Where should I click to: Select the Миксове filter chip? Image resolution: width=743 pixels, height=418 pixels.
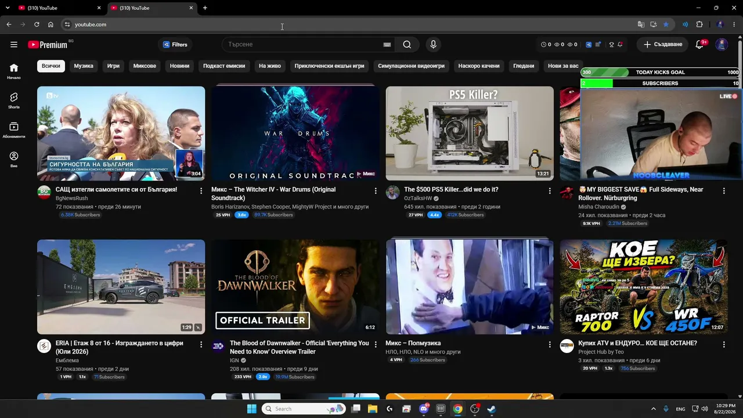point(145,66)
